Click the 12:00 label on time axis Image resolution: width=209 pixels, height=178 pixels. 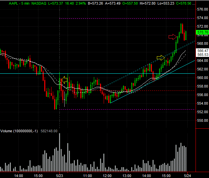(107, 176)
